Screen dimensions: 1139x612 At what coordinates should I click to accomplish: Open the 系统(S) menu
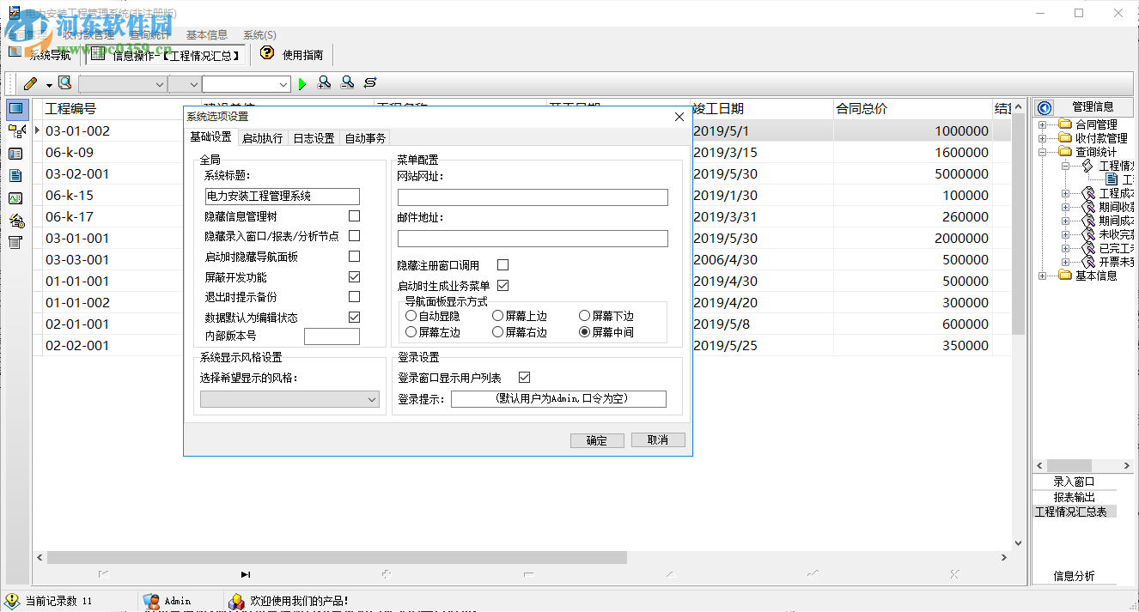click(259, 34)
